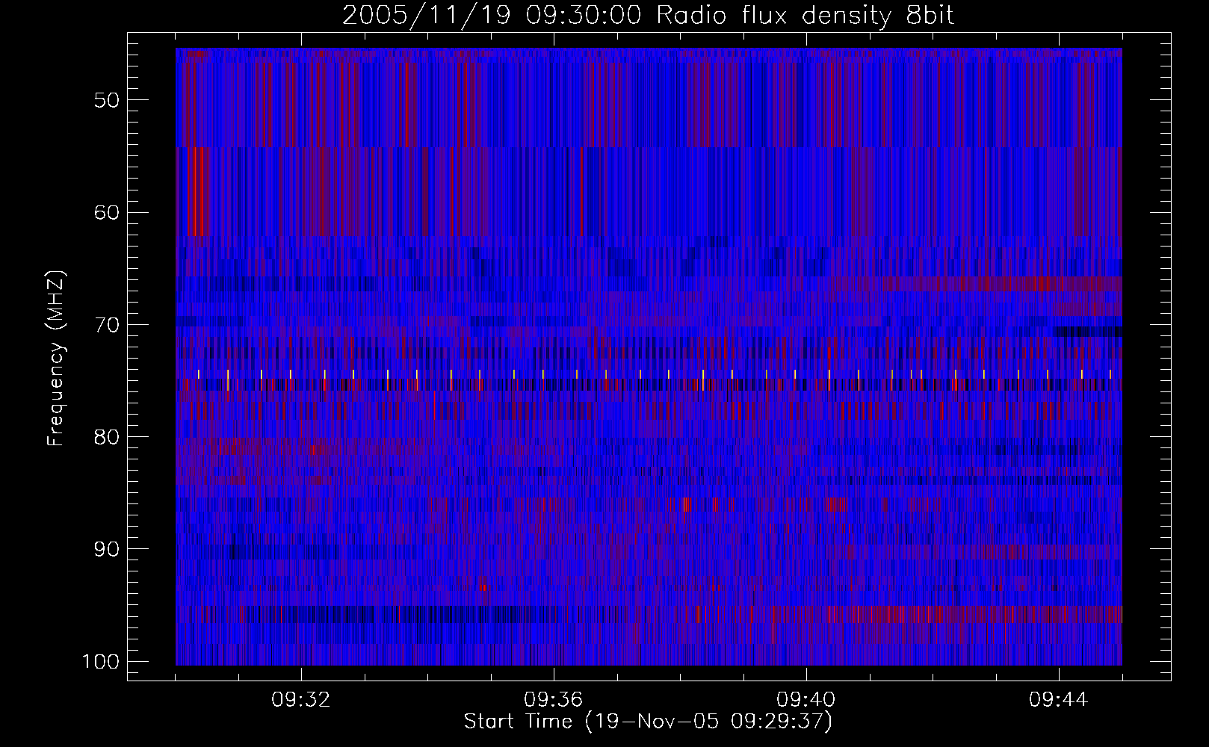Image resolution: width=1209 pixels, height=747 pixels.
Task: Click the 70 frequency tick label
Action: [107, 325]
